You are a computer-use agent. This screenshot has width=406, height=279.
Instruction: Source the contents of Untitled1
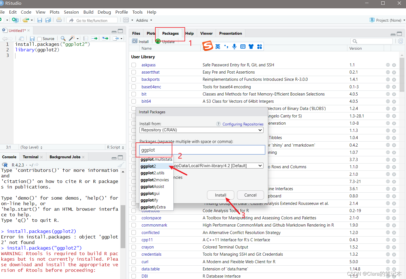(116, 38)
